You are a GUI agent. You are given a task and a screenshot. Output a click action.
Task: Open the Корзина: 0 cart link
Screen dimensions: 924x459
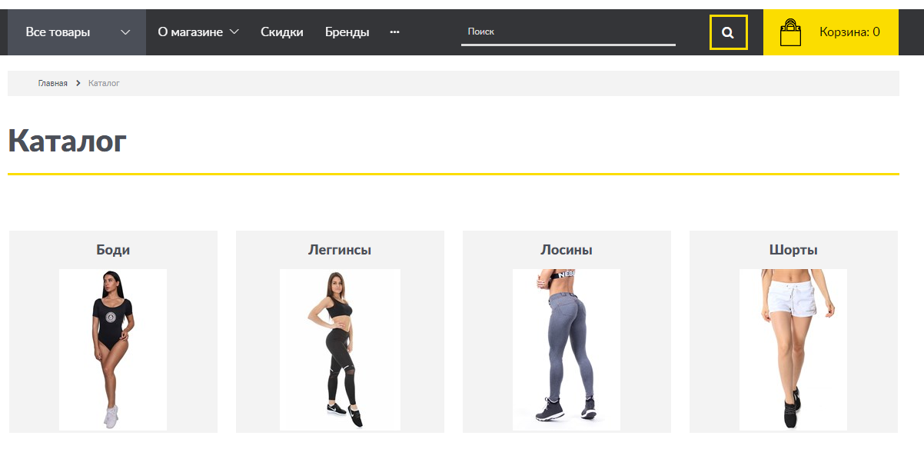pyautogui.click(x=849, y=32)
